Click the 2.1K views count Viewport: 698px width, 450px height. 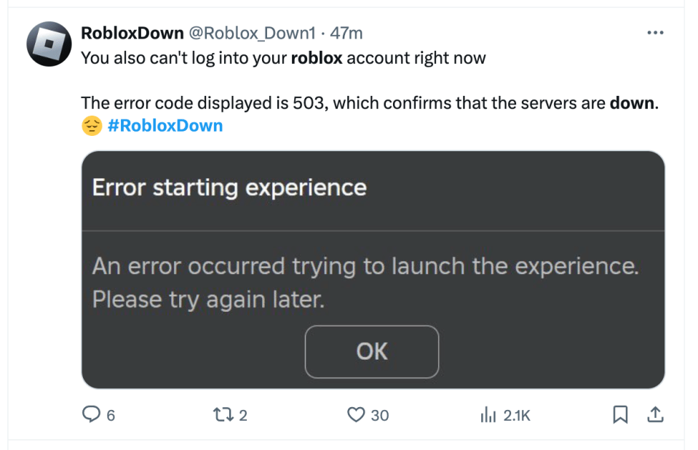[x=517, y=415]
